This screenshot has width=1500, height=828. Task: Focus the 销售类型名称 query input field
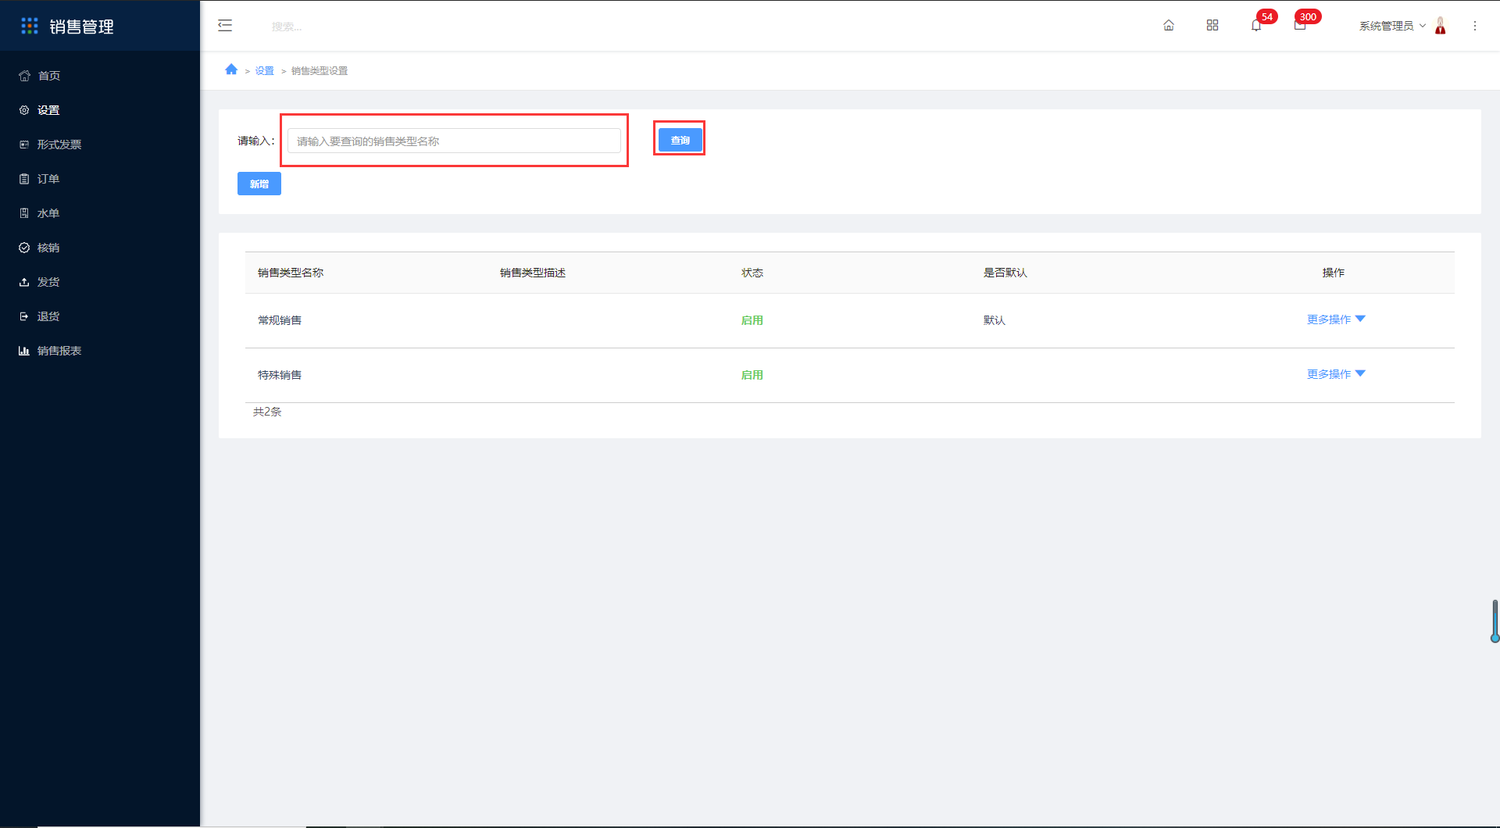(454, 141)
